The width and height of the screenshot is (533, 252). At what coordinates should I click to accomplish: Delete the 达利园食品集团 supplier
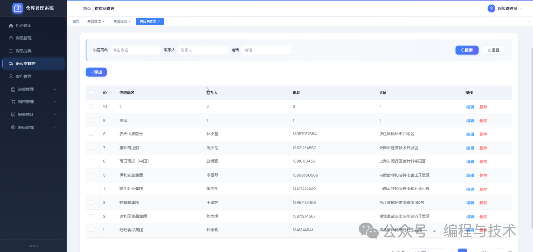point(483,217)
